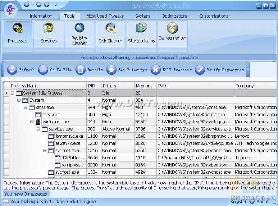The image size is (278, 206).
Task: Select the TXPlatfor... process row
Action: pyautogui.click(x=140, y=157)
